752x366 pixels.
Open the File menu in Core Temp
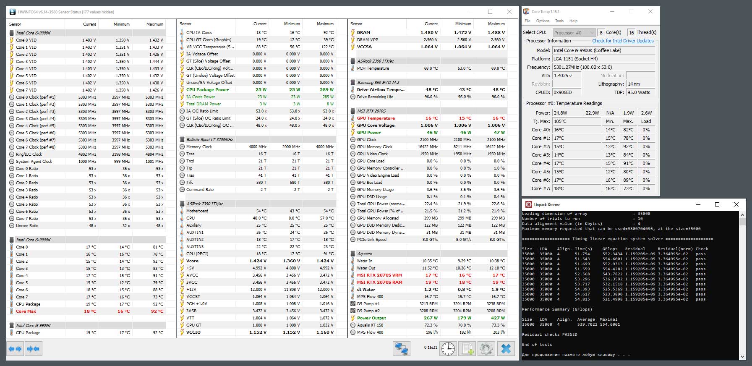coord(527,21)
